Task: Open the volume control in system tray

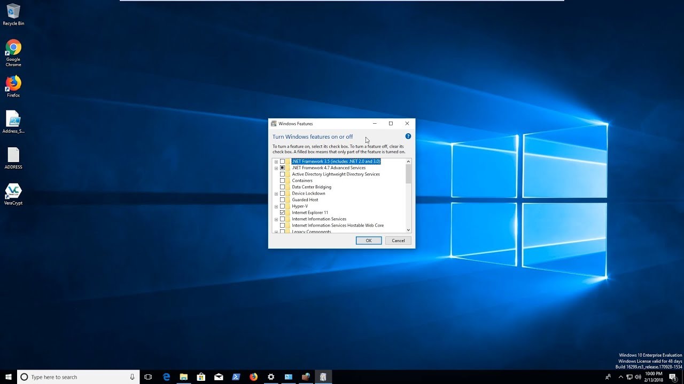Action: pyautogui.click(x=638, y=377)
